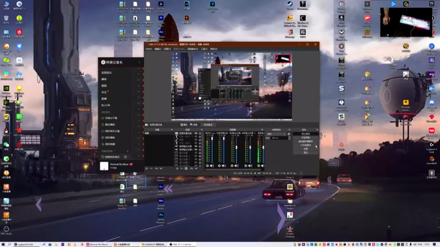Click the 属性 properties icon in OBS source toolbar
This screenshot has height=247, width=440.
click(x=184, y=125)
